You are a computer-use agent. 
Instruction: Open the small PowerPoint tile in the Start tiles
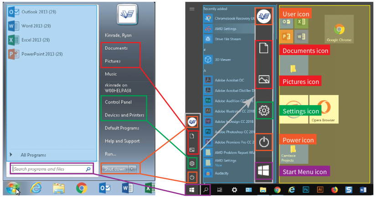(286, 36)
